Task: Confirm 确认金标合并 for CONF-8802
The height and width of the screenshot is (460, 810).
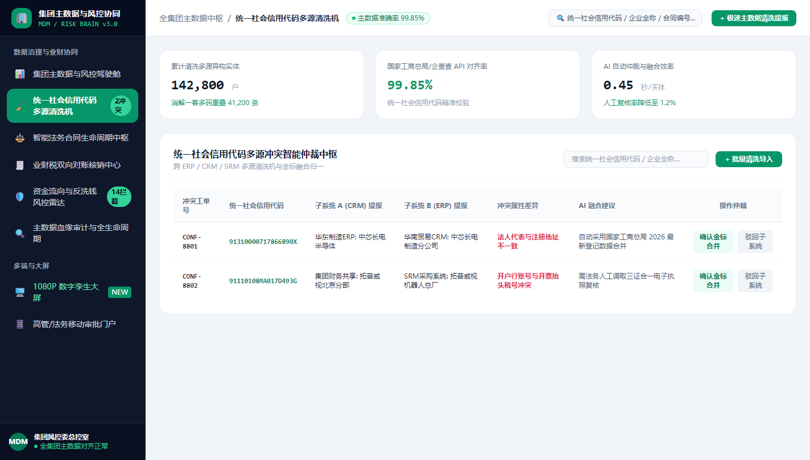Action: (713, 281)
